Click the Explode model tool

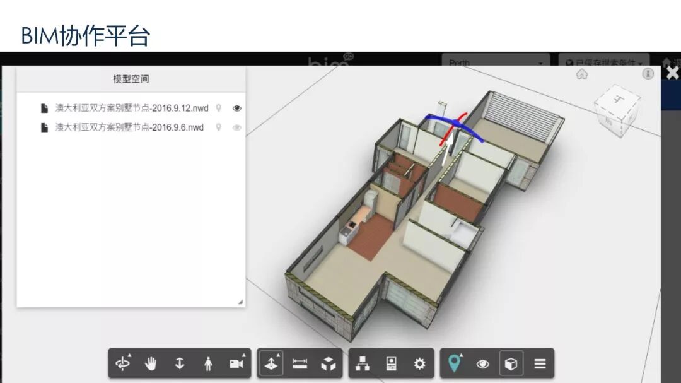tap(329, 363)
